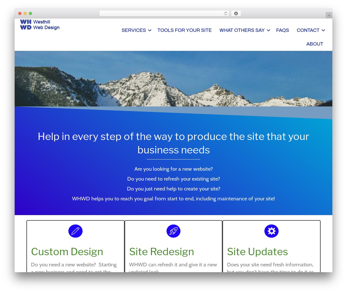Reload the page with the refresh icon
This screenshot has height=293, width=347.
coord(226,14)
